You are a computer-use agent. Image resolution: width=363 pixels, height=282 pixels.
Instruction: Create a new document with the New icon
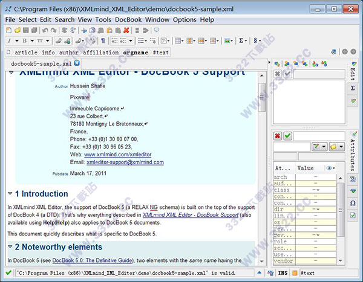[9, 30]
